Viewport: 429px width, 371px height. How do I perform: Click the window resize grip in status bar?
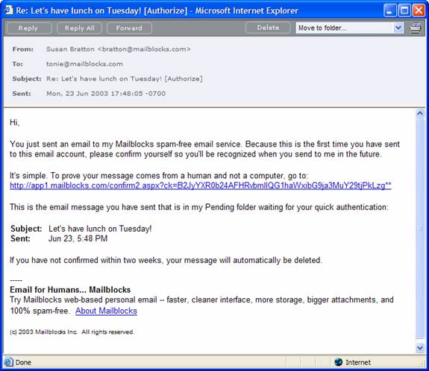[423, 364]
